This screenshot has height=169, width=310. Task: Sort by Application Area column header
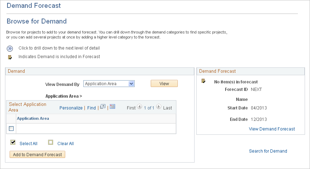tap(33, 118)
